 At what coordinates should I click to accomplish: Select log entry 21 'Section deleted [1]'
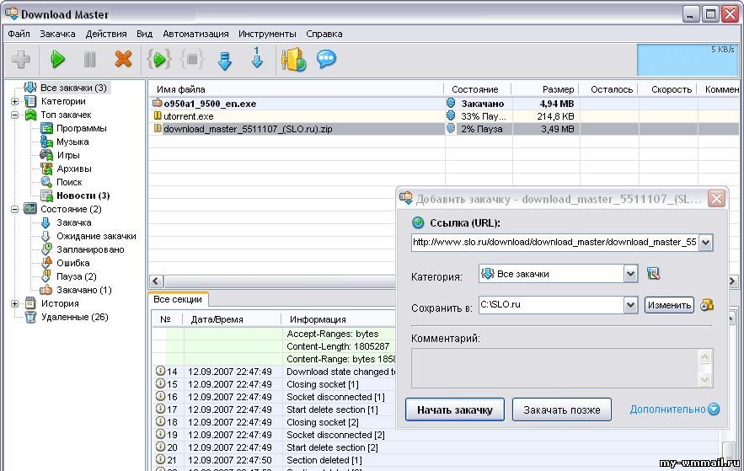436,461
